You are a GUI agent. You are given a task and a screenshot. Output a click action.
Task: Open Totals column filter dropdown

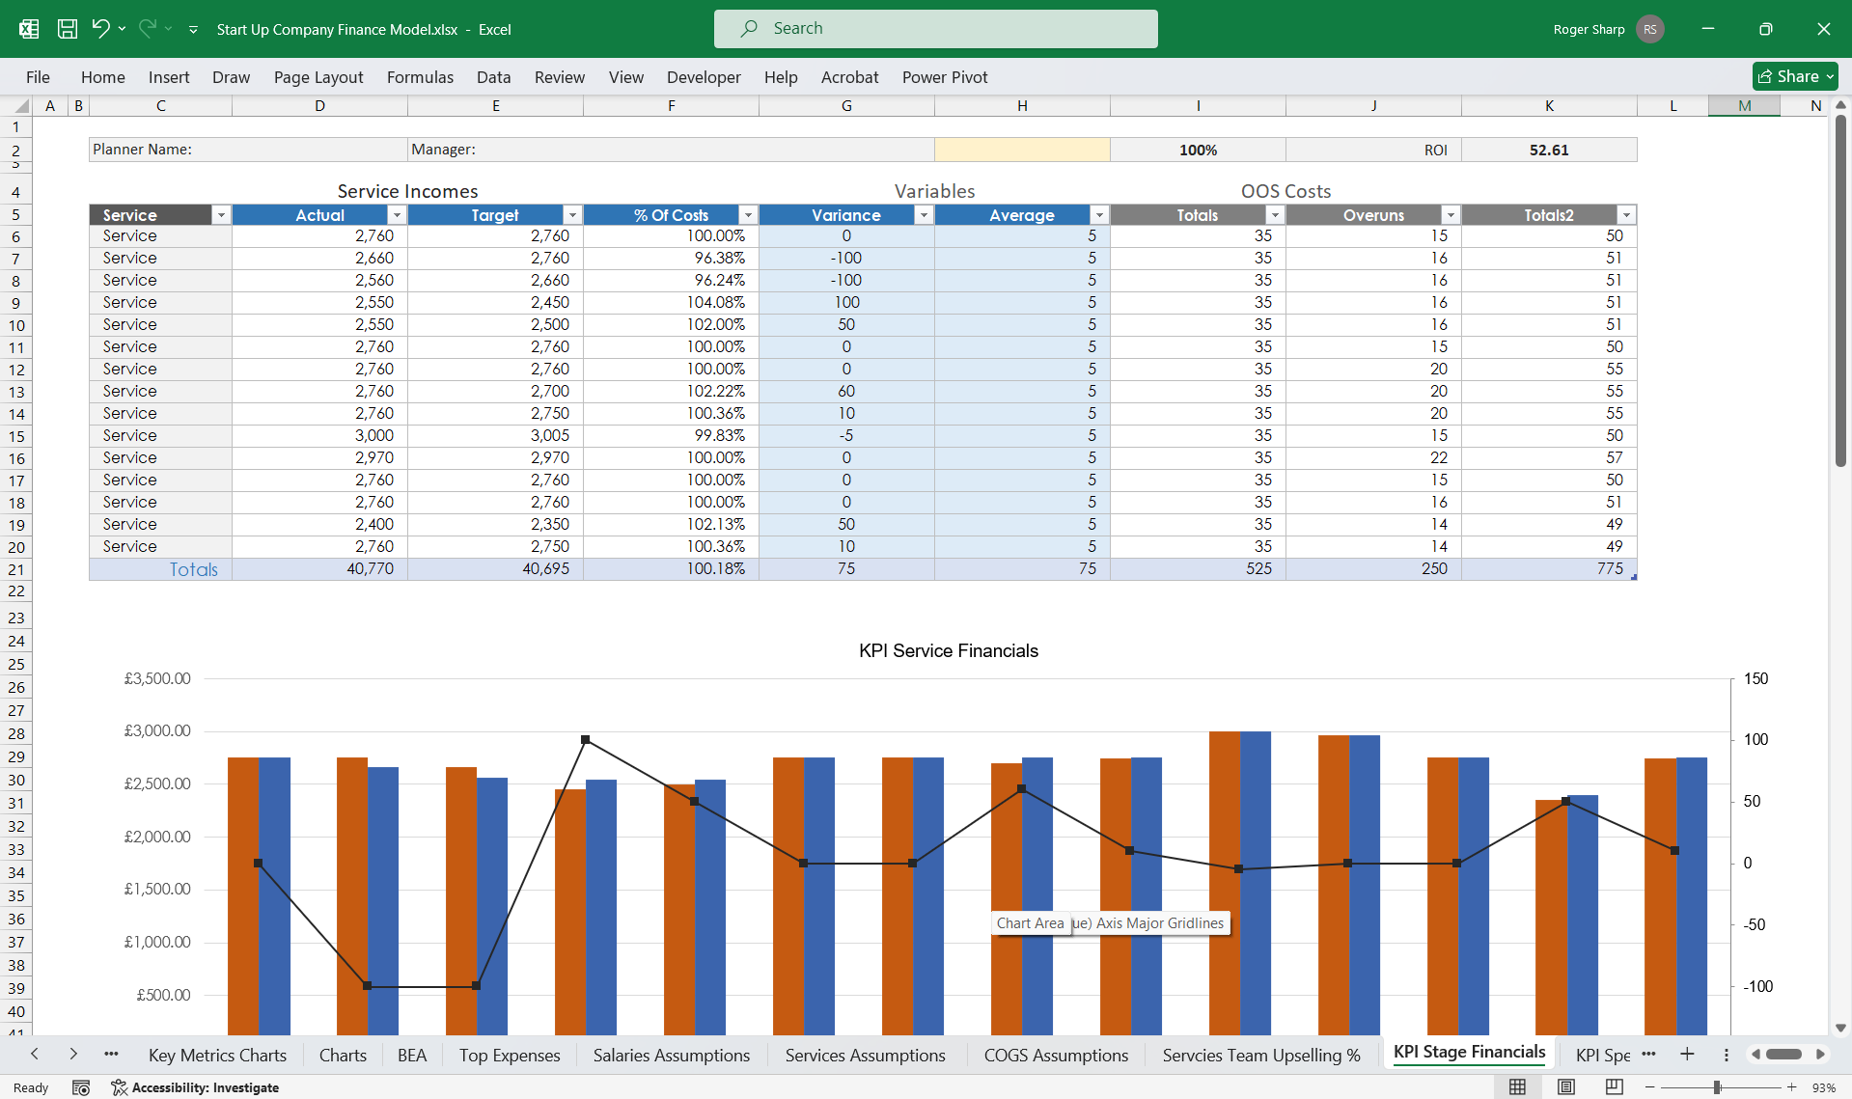[x=1275, y=215]
